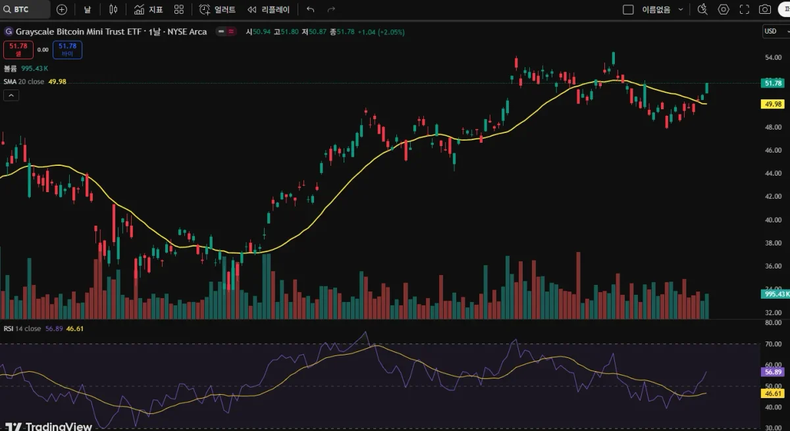Open the quick search lightning icon
The image size is (790, 431).
point(702,10)
